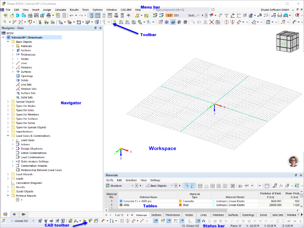This screenshot has width=304, height=228.
Task: Toggle the Navigator panel display button
Action: click(x=92, y=16)
